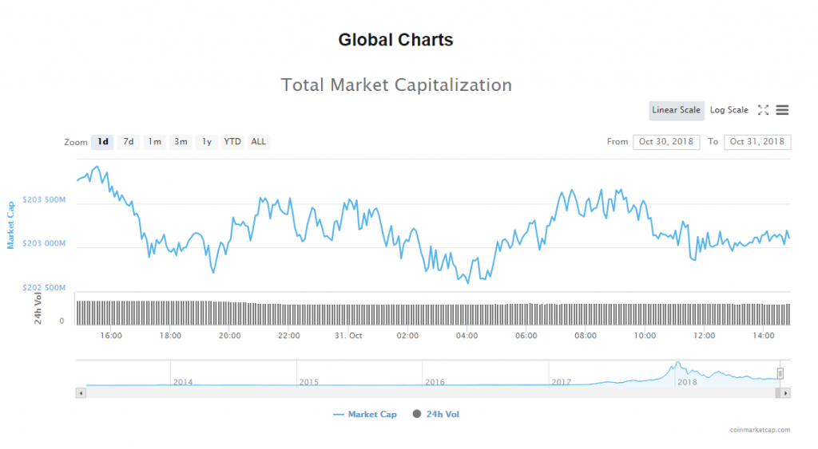Screen dimensions: 818x449
Task: Select the 1m zoom range
Action: coord(154,142)
